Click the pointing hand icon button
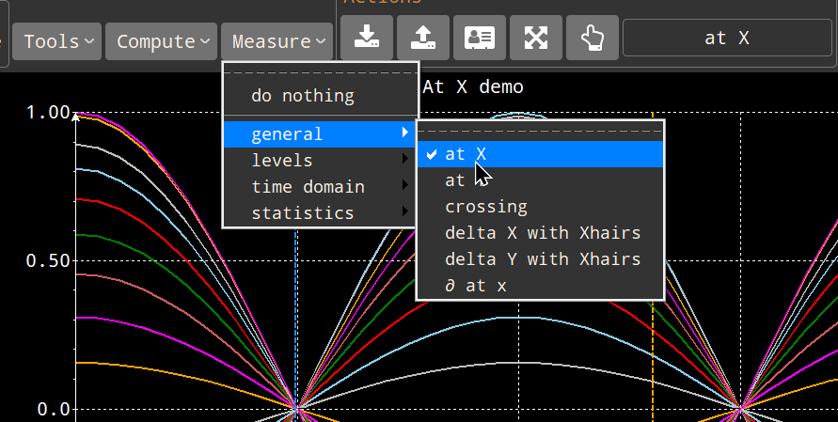Screen dimensions: 838x422 [x=593, y=38]
